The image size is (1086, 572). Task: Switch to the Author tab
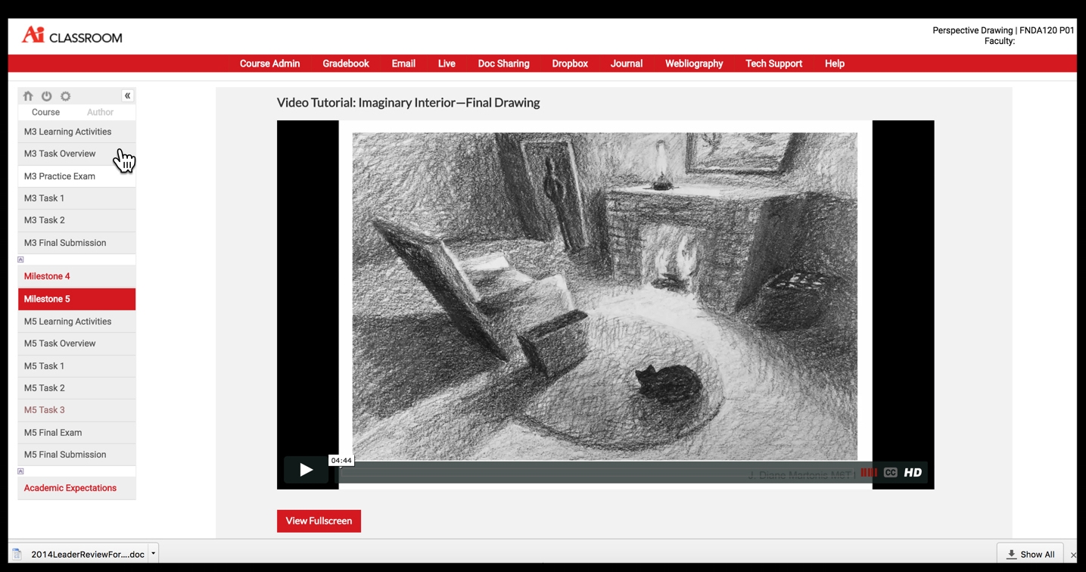pos(100,112)
